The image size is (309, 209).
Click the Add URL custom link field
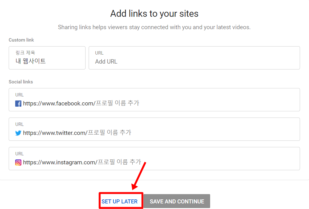tap(194, 58)
